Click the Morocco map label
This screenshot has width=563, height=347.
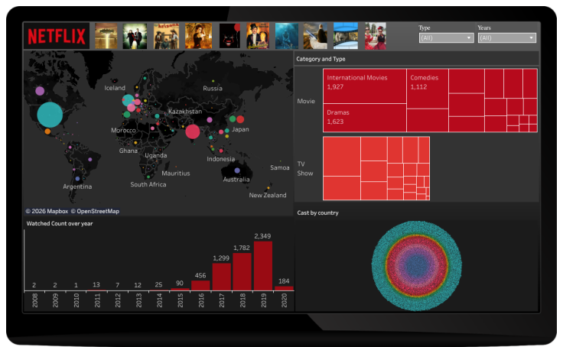coord(123,130)
